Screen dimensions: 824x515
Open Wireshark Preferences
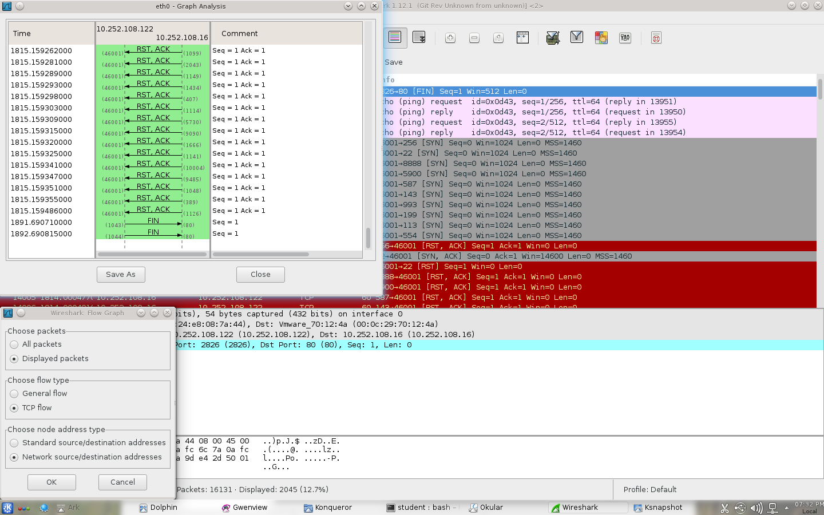(x=625, y=38)
